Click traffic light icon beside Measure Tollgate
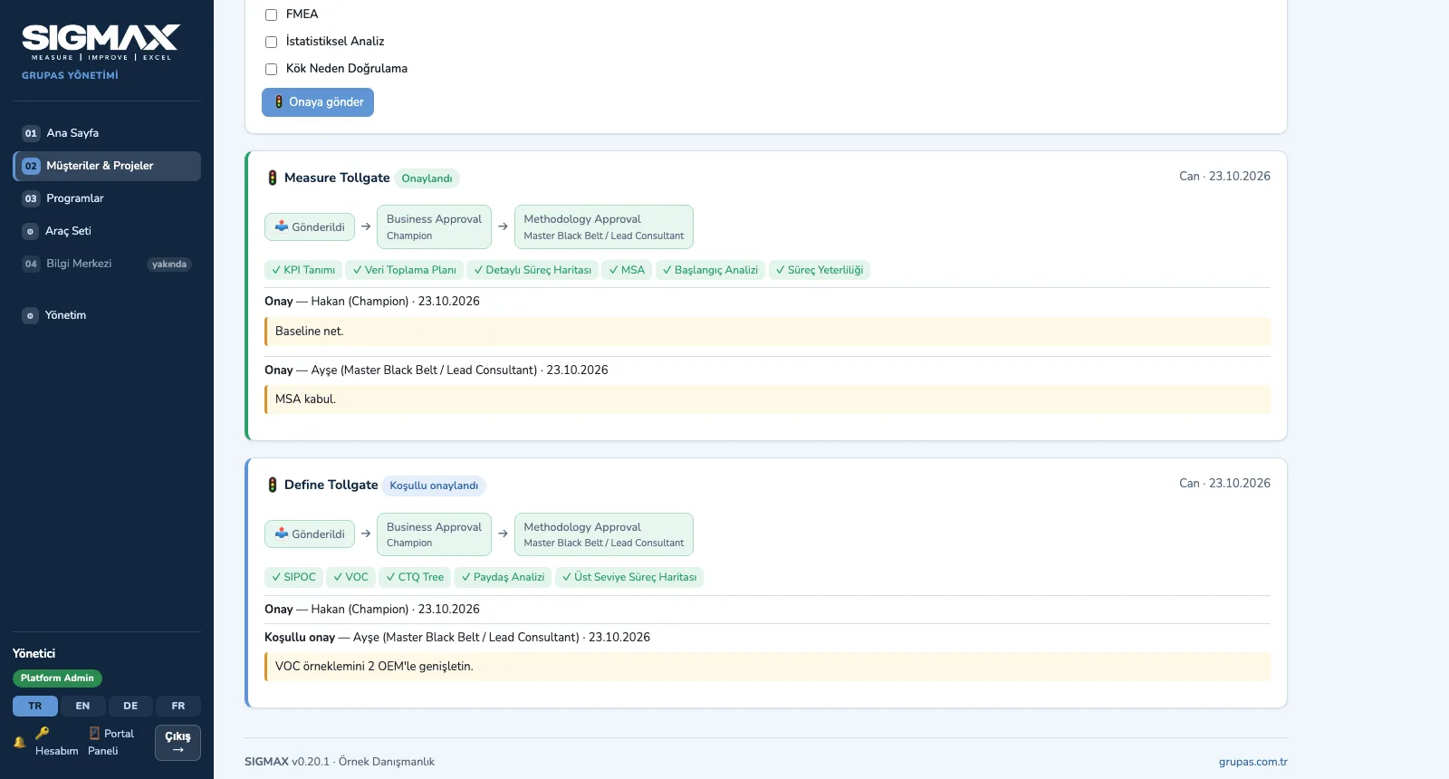 [273, 178]
